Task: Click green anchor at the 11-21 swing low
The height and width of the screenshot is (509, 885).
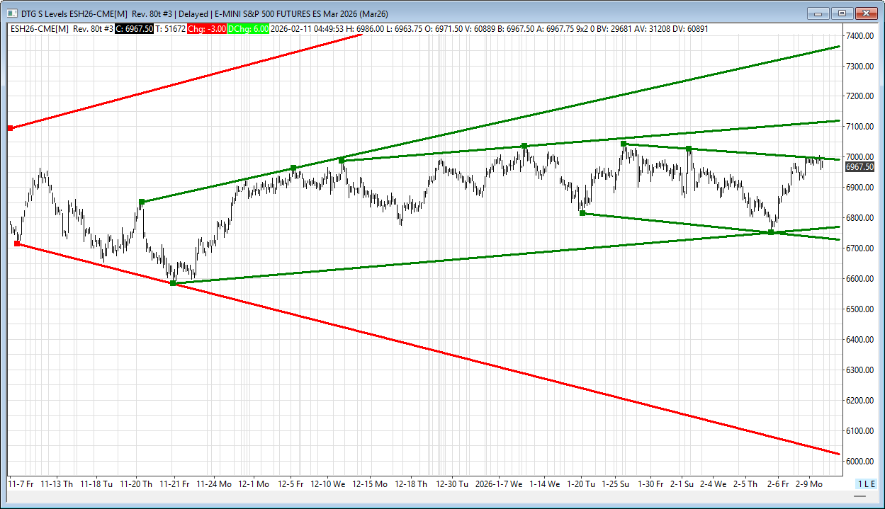Action: [x=173, y=283]
